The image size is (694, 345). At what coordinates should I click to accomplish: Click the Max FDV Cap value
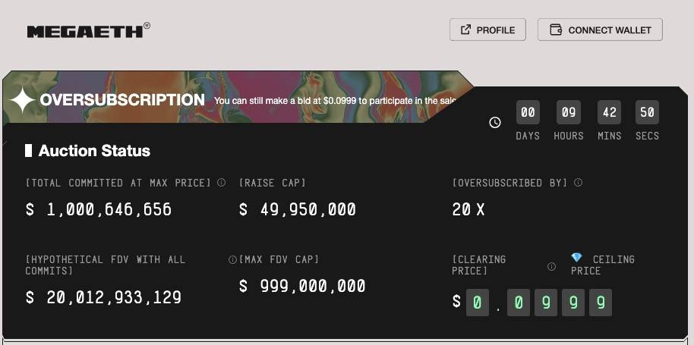[302, 286]
